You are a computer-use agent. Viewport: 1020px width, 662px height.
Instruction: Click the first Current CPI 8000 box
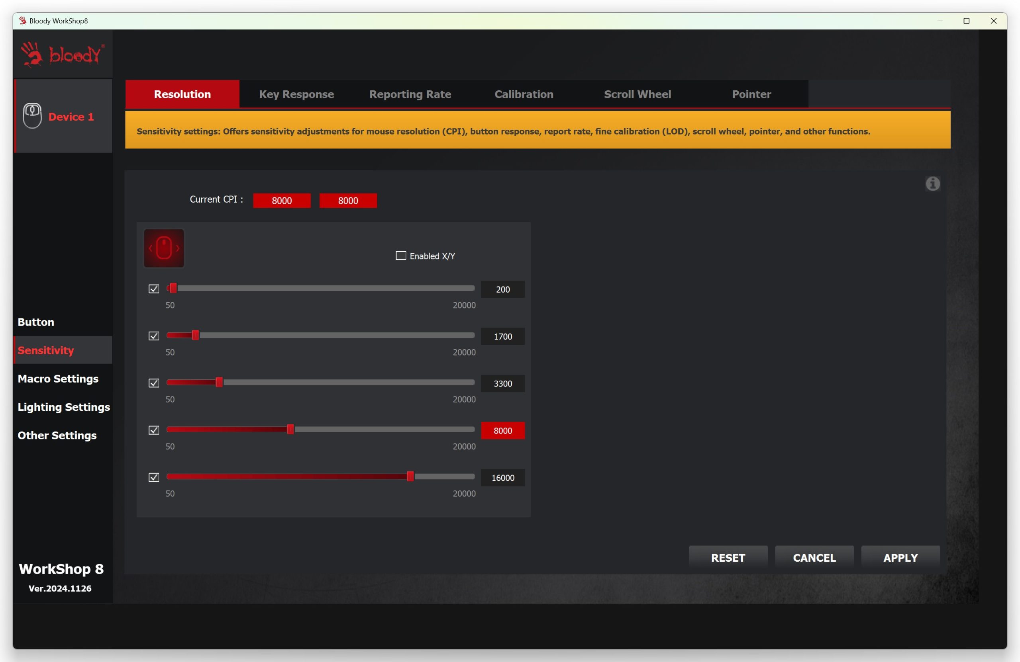coord(282,200)
